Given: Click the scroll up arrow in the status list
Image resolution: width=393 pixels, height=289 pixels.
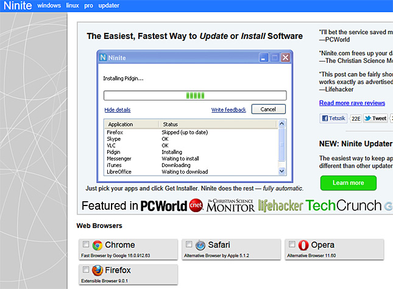Looking at the screenshot, I should pos(281,123).
